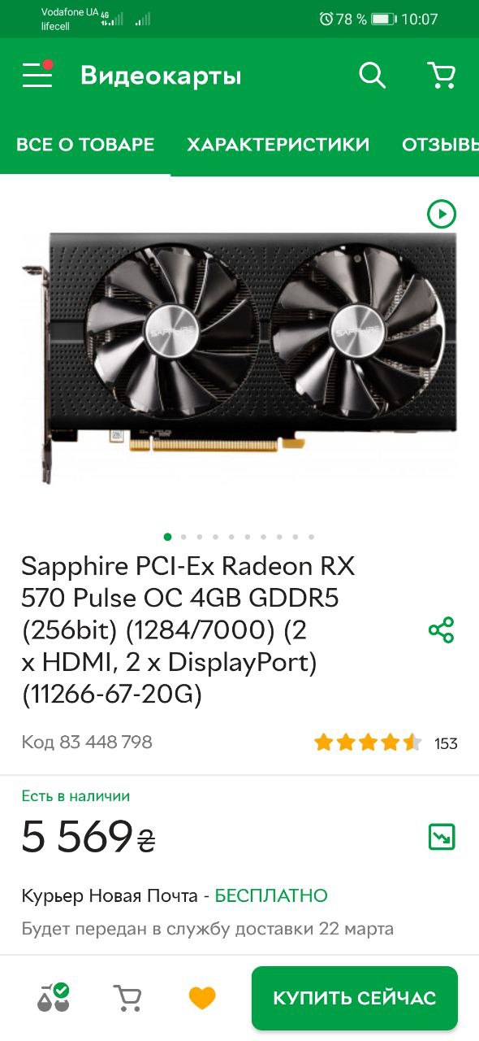Tap the Sapphire graphics card photo
Viewport: 479px width, 1041px height.
coord(239,358)
